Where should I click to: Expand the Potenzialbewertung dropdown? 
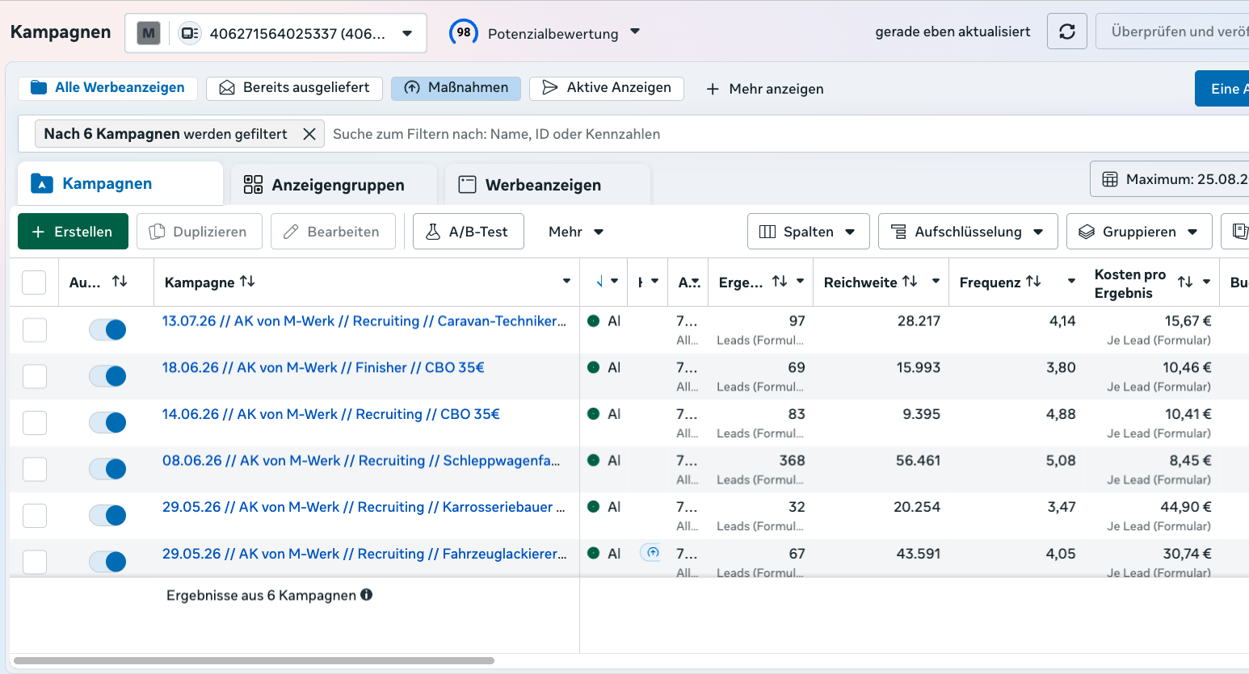[635, 32]
